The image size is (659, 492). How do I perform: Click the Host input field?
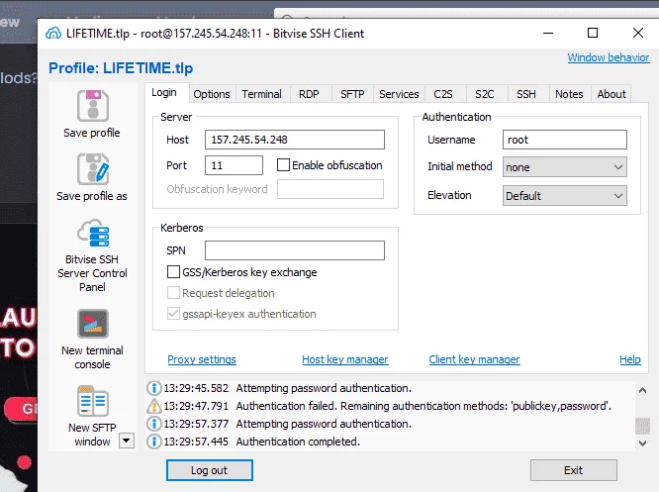tap(295, 140)
